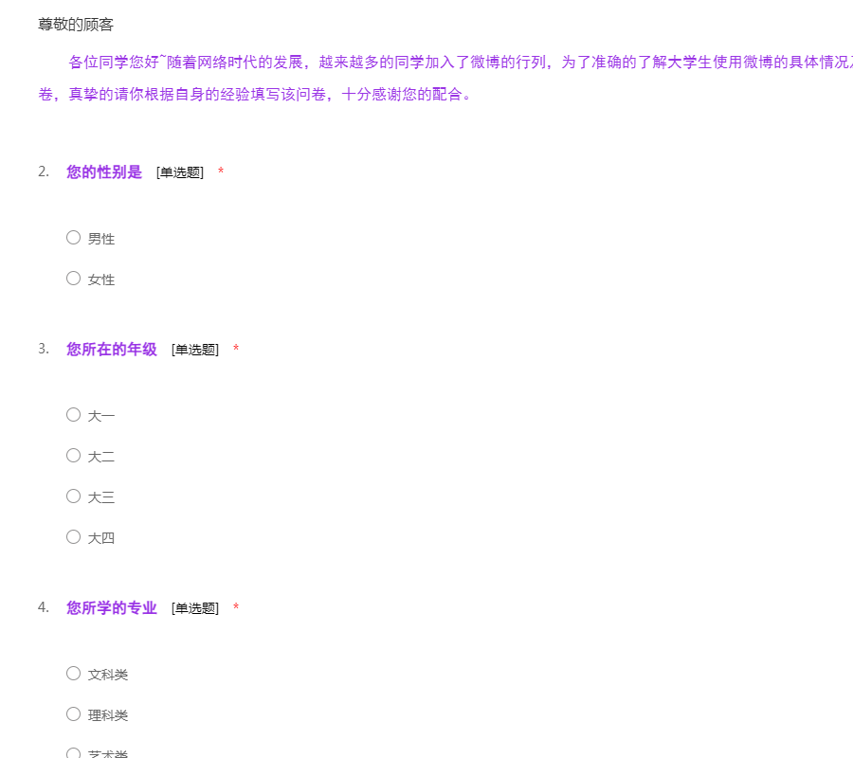Click the 尊敬的顾客 heading

click(x=76, y=25)
